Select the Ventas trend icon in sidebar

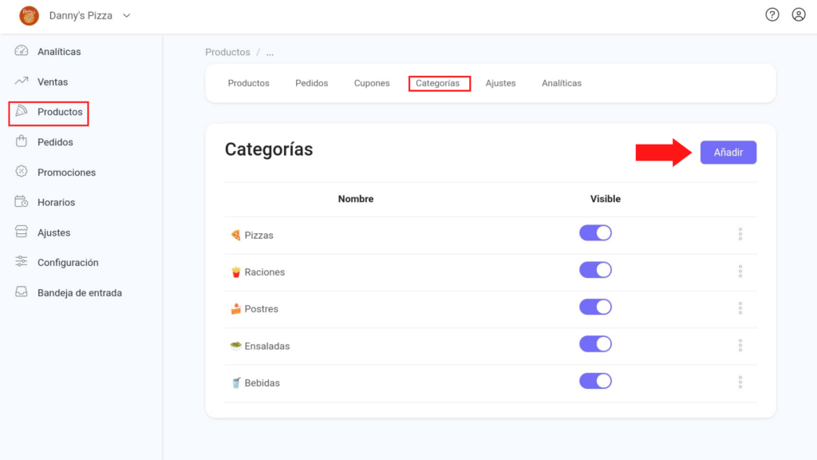click(x=22, y=81)
